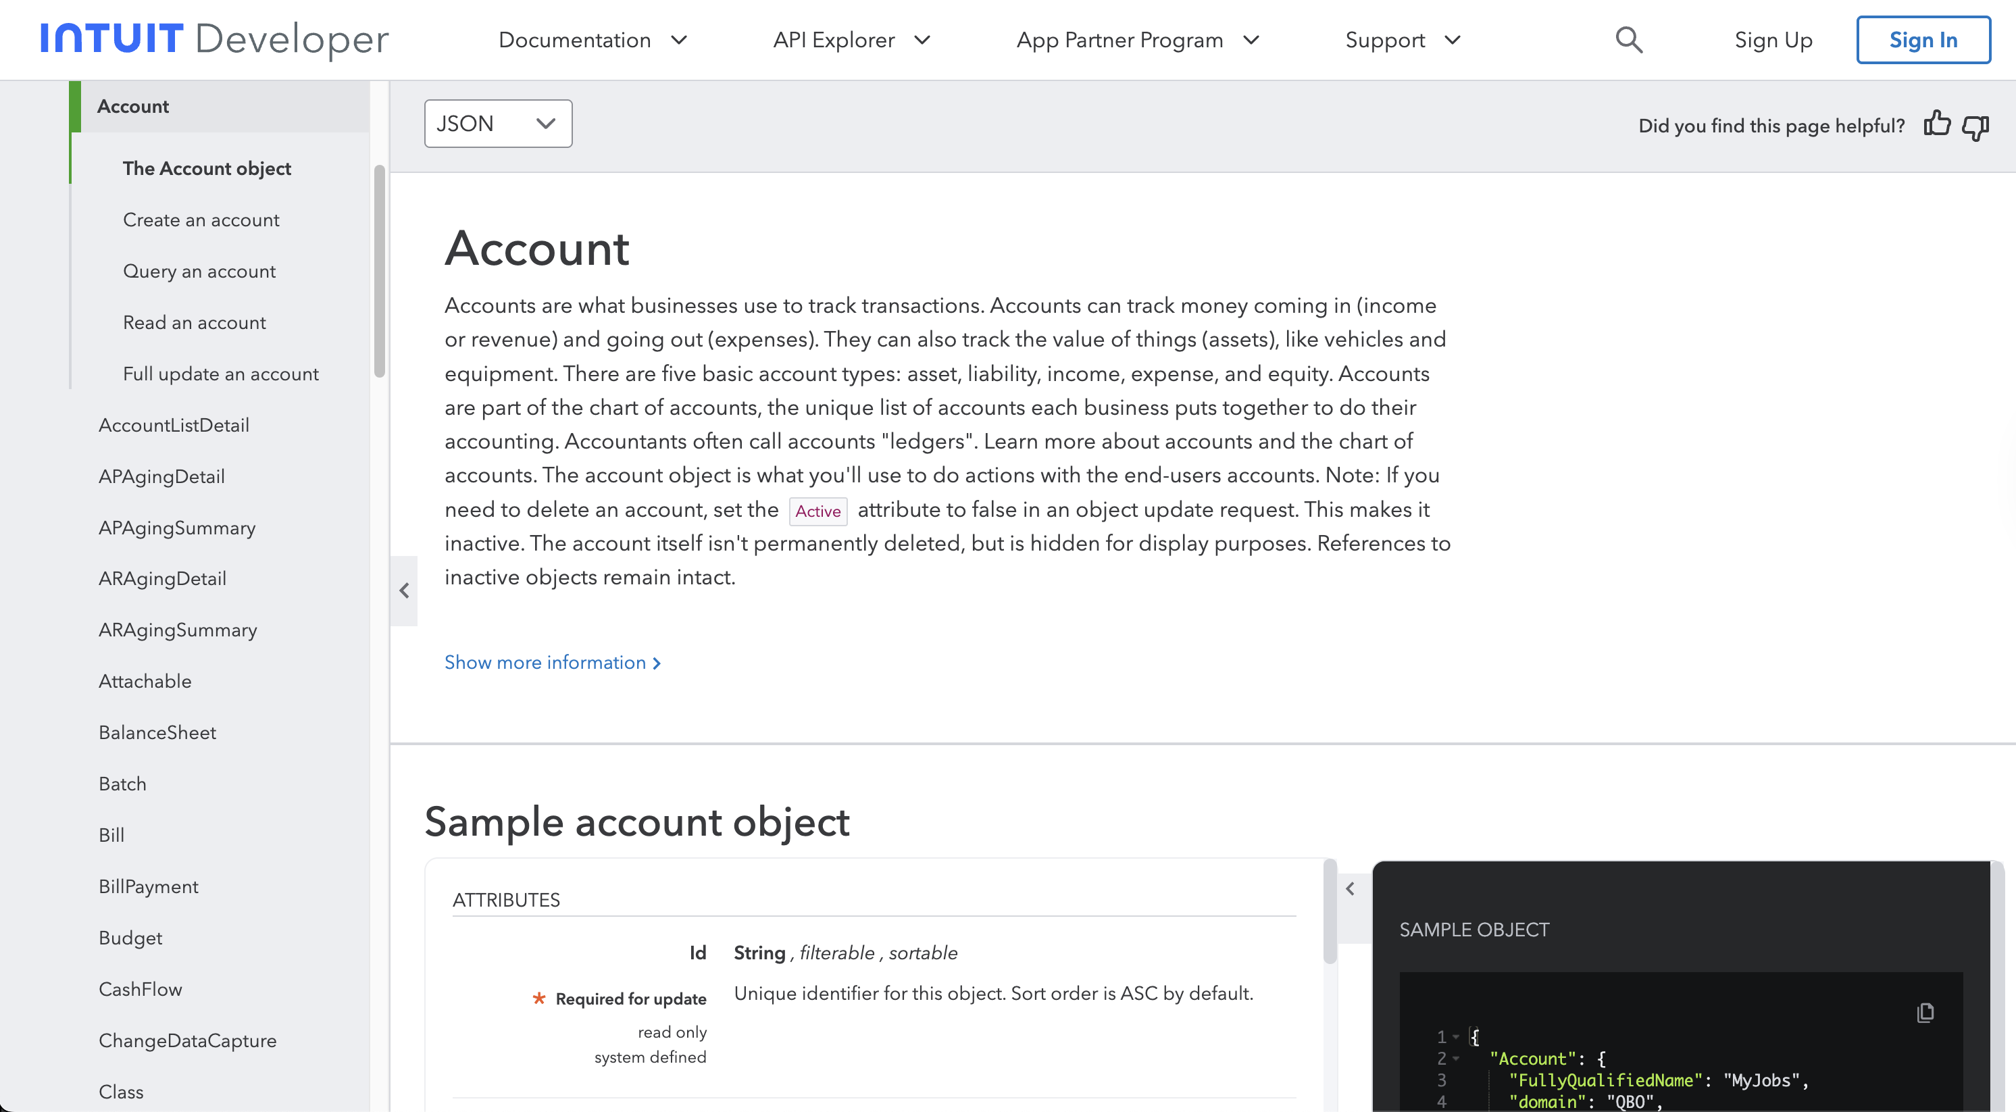Click the Intuit Developer logo

(214, 39)
